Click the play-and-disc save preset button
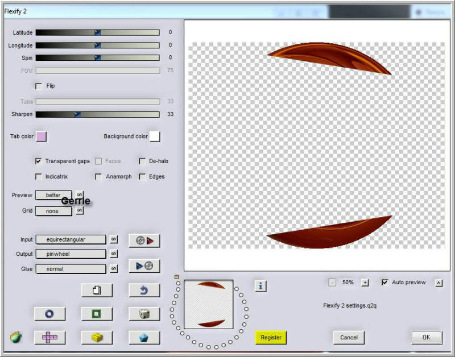This screenshot has height=357, width=455. (144, 265)
